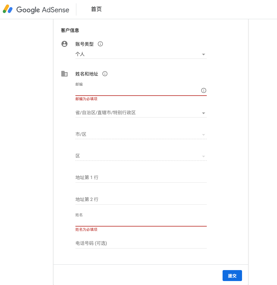Viewport: 277px width, 285px height.
Task: Click the building icon beside 姓名和地址
Action: (64, 74)
